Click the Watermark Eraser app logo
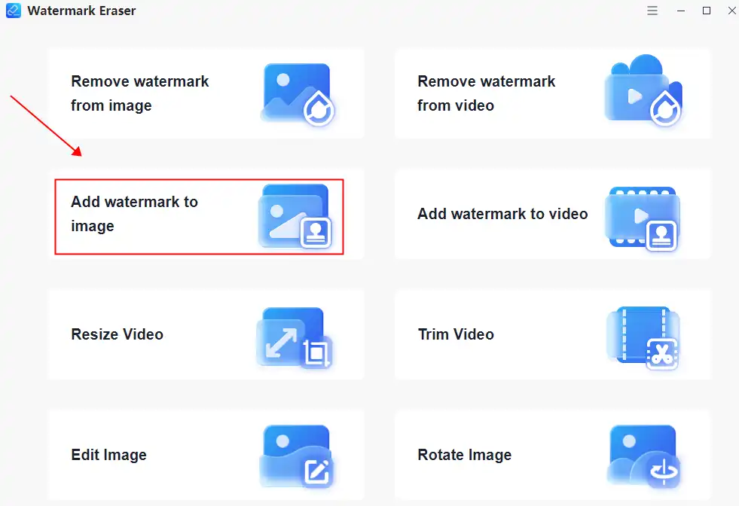 point(14,11)
